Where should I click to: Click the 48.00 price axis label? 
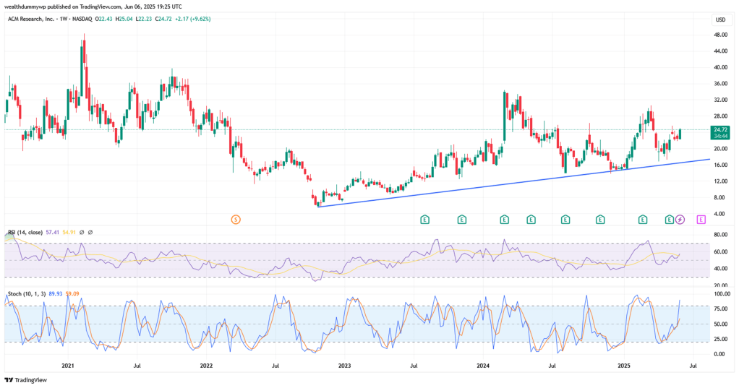point(721,35)
